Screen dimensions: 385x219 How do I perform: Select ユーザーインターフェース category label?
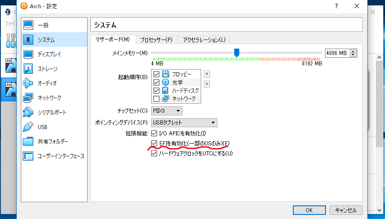(61, 156)
